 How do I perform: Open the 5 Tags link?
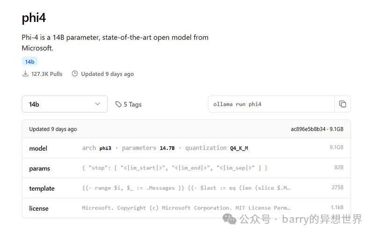(132, 104)
